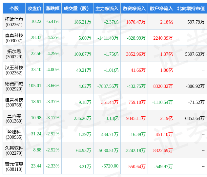Viewport: 207px width, 177px height.
Task: Click main inflow value -6720.00
Action: 110,166
